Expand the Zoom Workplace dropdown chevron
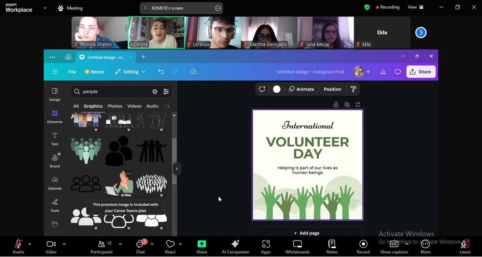482x257 pixels. (45, 8)
